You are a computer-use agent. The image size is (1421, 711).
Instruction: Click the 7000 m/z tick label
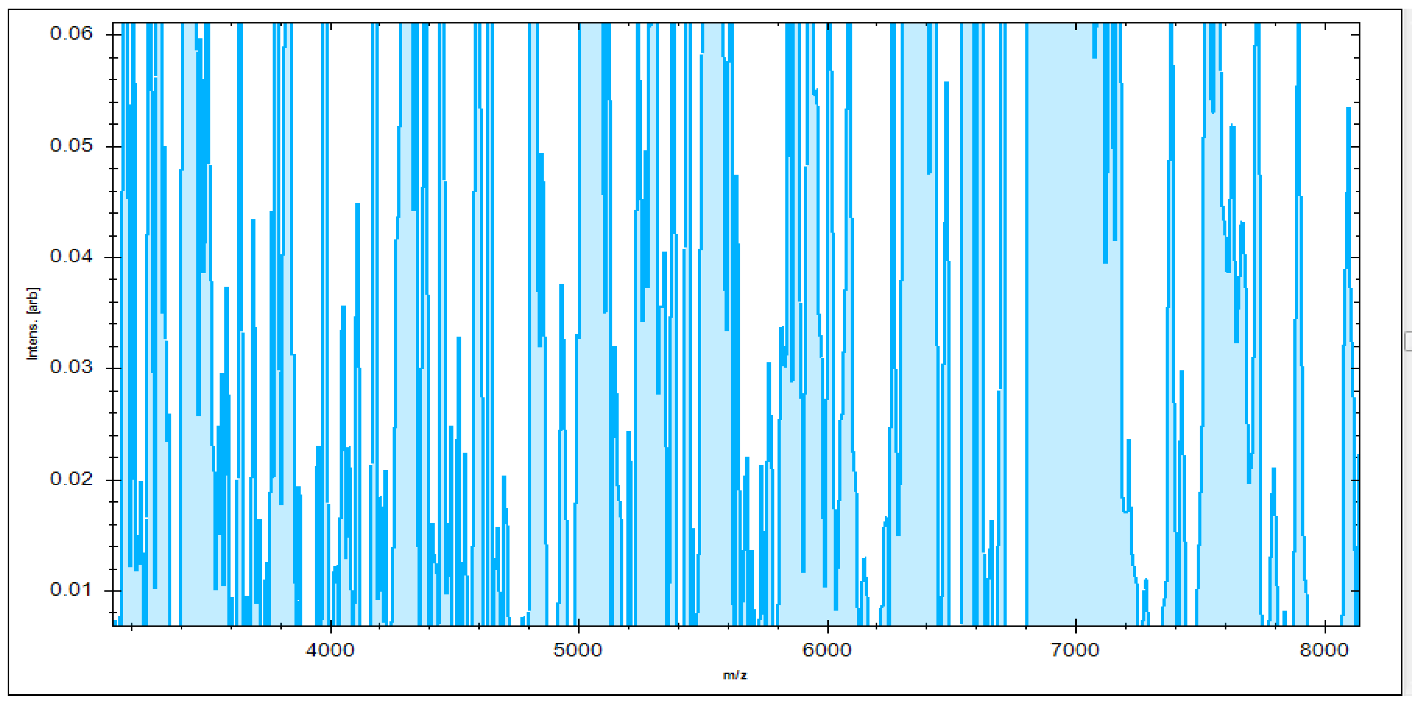point(1075,650)
